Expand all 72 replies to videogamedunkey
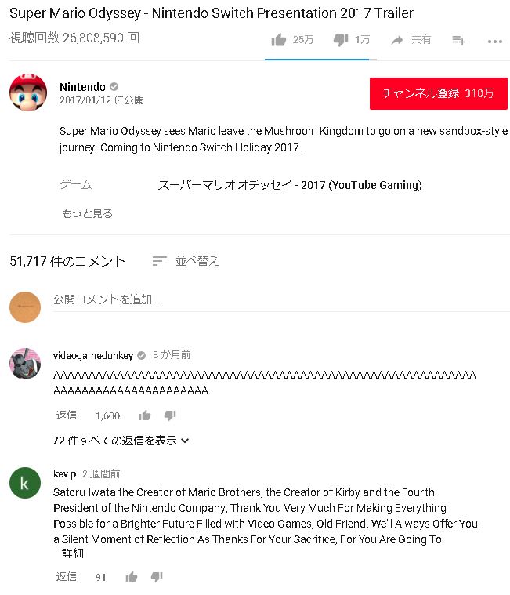Screen dimensions: 510x595 121,441
